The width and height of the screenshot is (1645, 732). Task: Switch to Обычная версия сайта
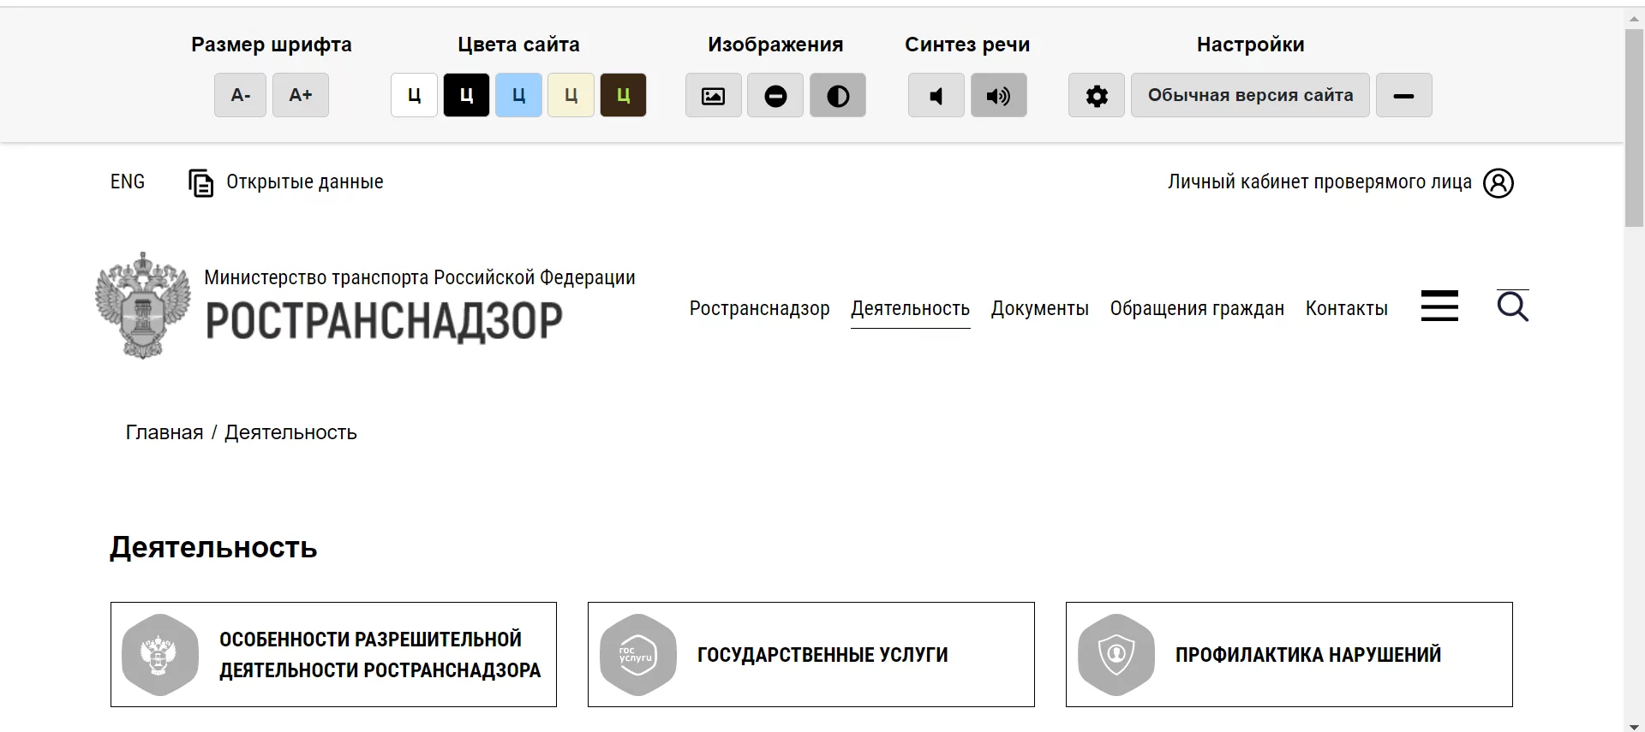pyautogui.click(x=1250, y=95)
